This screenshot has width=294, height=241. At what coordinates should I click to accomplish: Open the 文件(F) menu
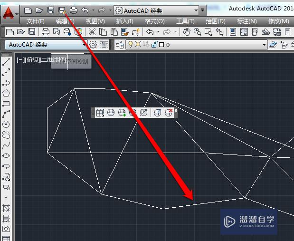36,21
